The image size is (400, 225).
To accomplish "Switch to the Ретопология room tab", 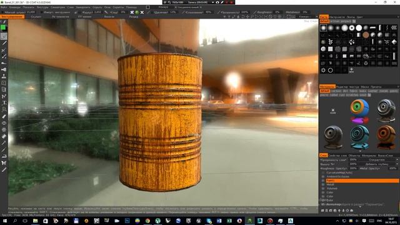I will click(61, 17).
